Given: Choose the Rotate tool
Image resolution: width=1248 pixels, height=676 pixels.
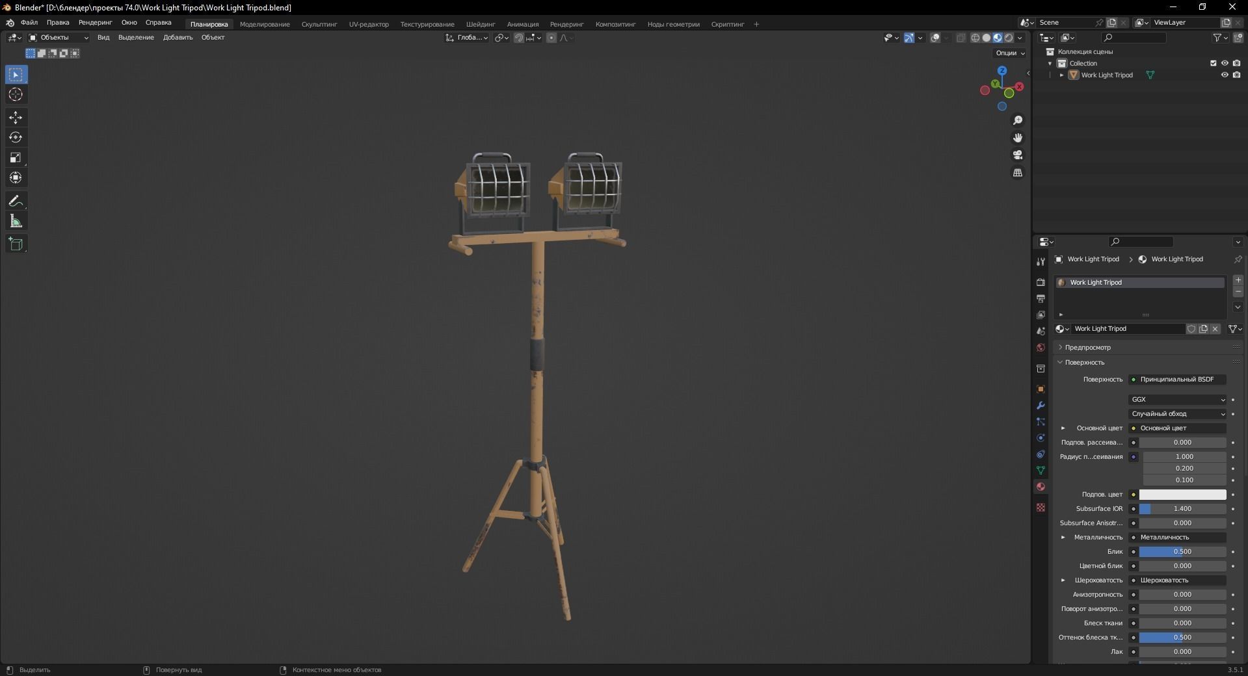Looking at the screenshot, I should [16, 138].
